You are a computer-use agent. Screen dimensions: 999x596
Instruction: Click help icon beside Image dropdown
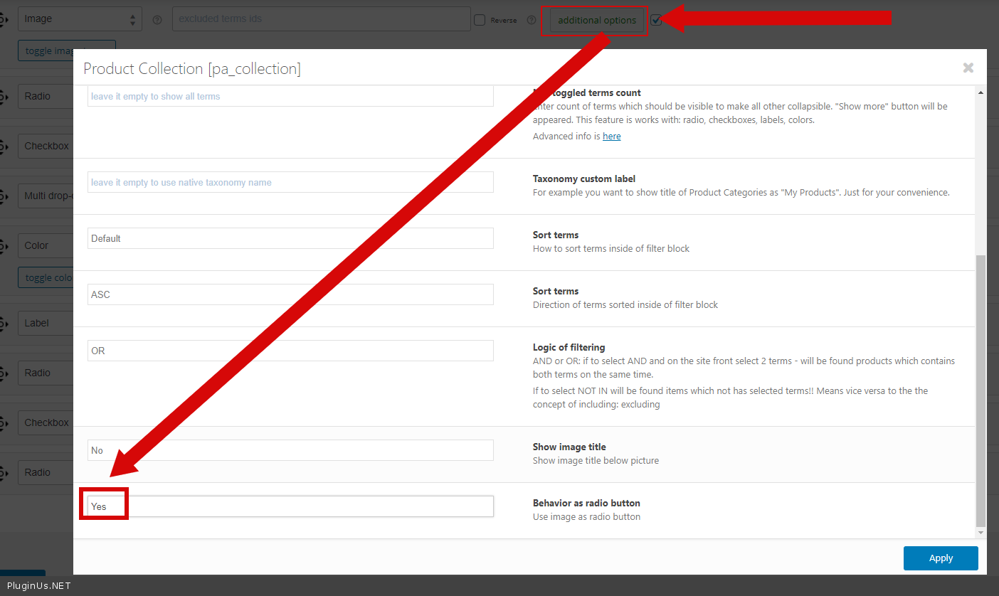(x=157, y=20)
